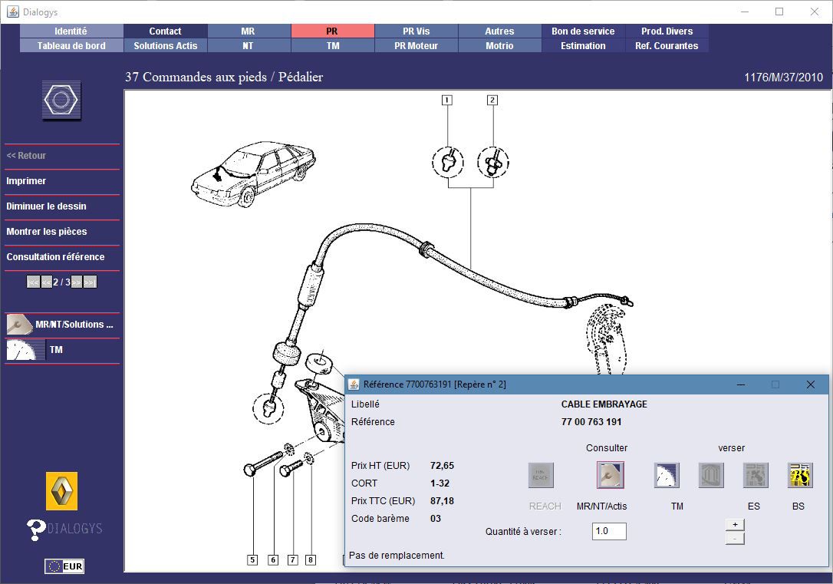Viewport: 833px width, 584px height.
Task: Open the Estimation tab
Action: pos(583,46)
